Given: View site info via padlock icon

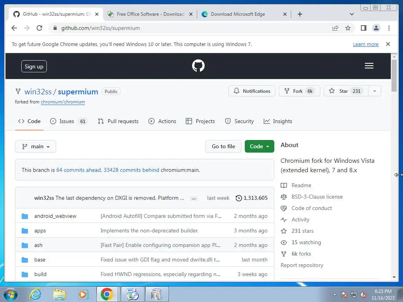Looking at the screenshot, I should 55,28.
